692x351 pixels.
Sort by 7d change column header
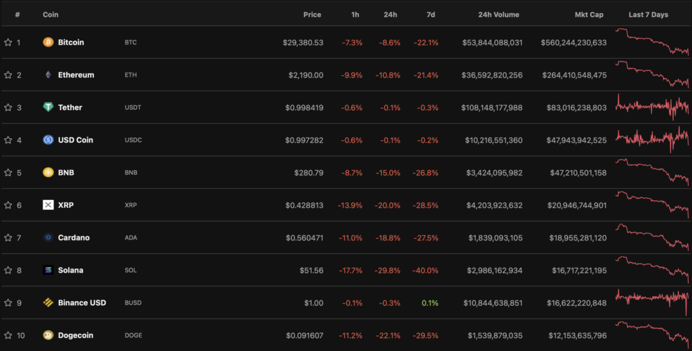(432, 14)
